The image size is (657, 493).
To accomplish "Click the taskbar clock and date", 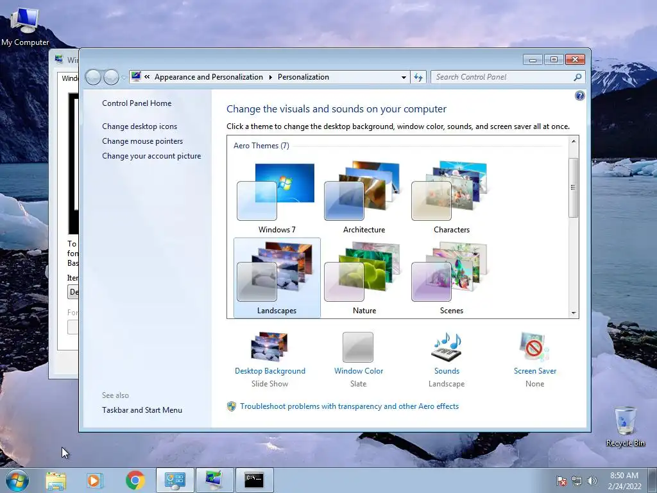I will point(624,481).
